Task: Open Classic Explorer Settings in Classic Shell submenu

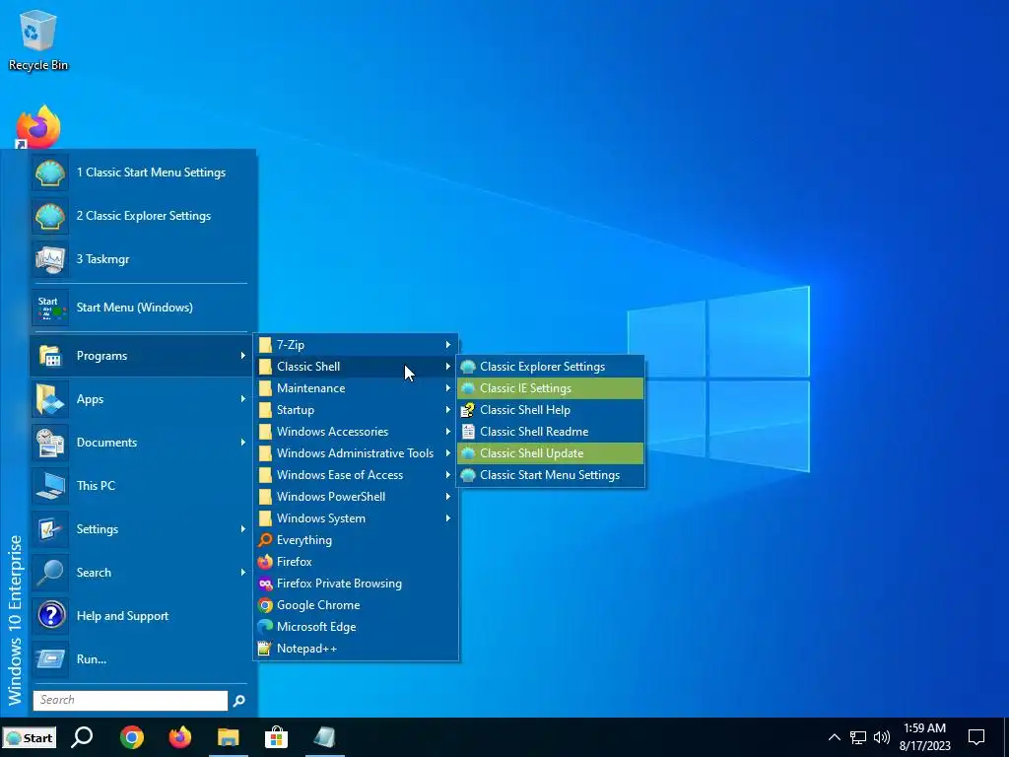Action: click(x=550, y=367)
